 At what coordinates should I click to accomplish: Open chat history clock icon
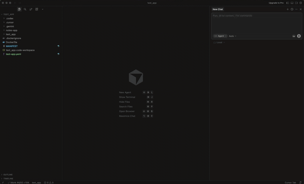(x=292, y=9)
